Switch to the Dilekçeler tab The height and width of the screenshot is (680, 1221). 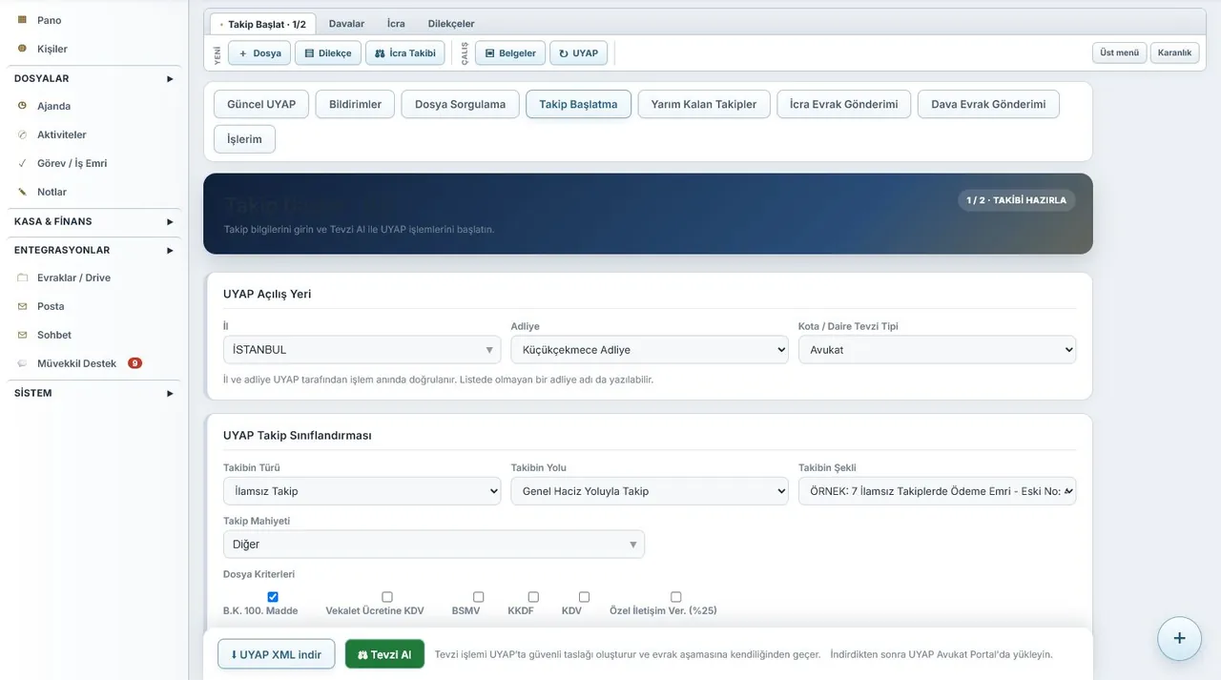(451, 24)
